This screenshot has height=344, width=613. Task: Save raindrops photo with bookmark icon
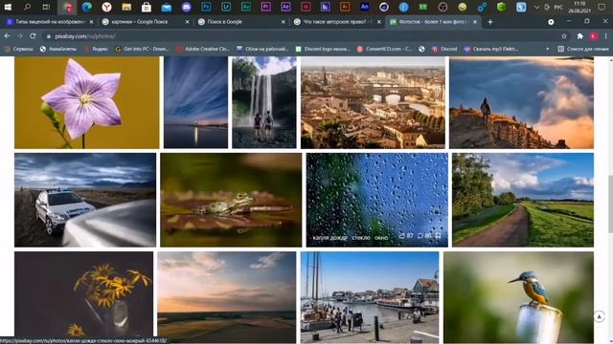click(439, 236)
